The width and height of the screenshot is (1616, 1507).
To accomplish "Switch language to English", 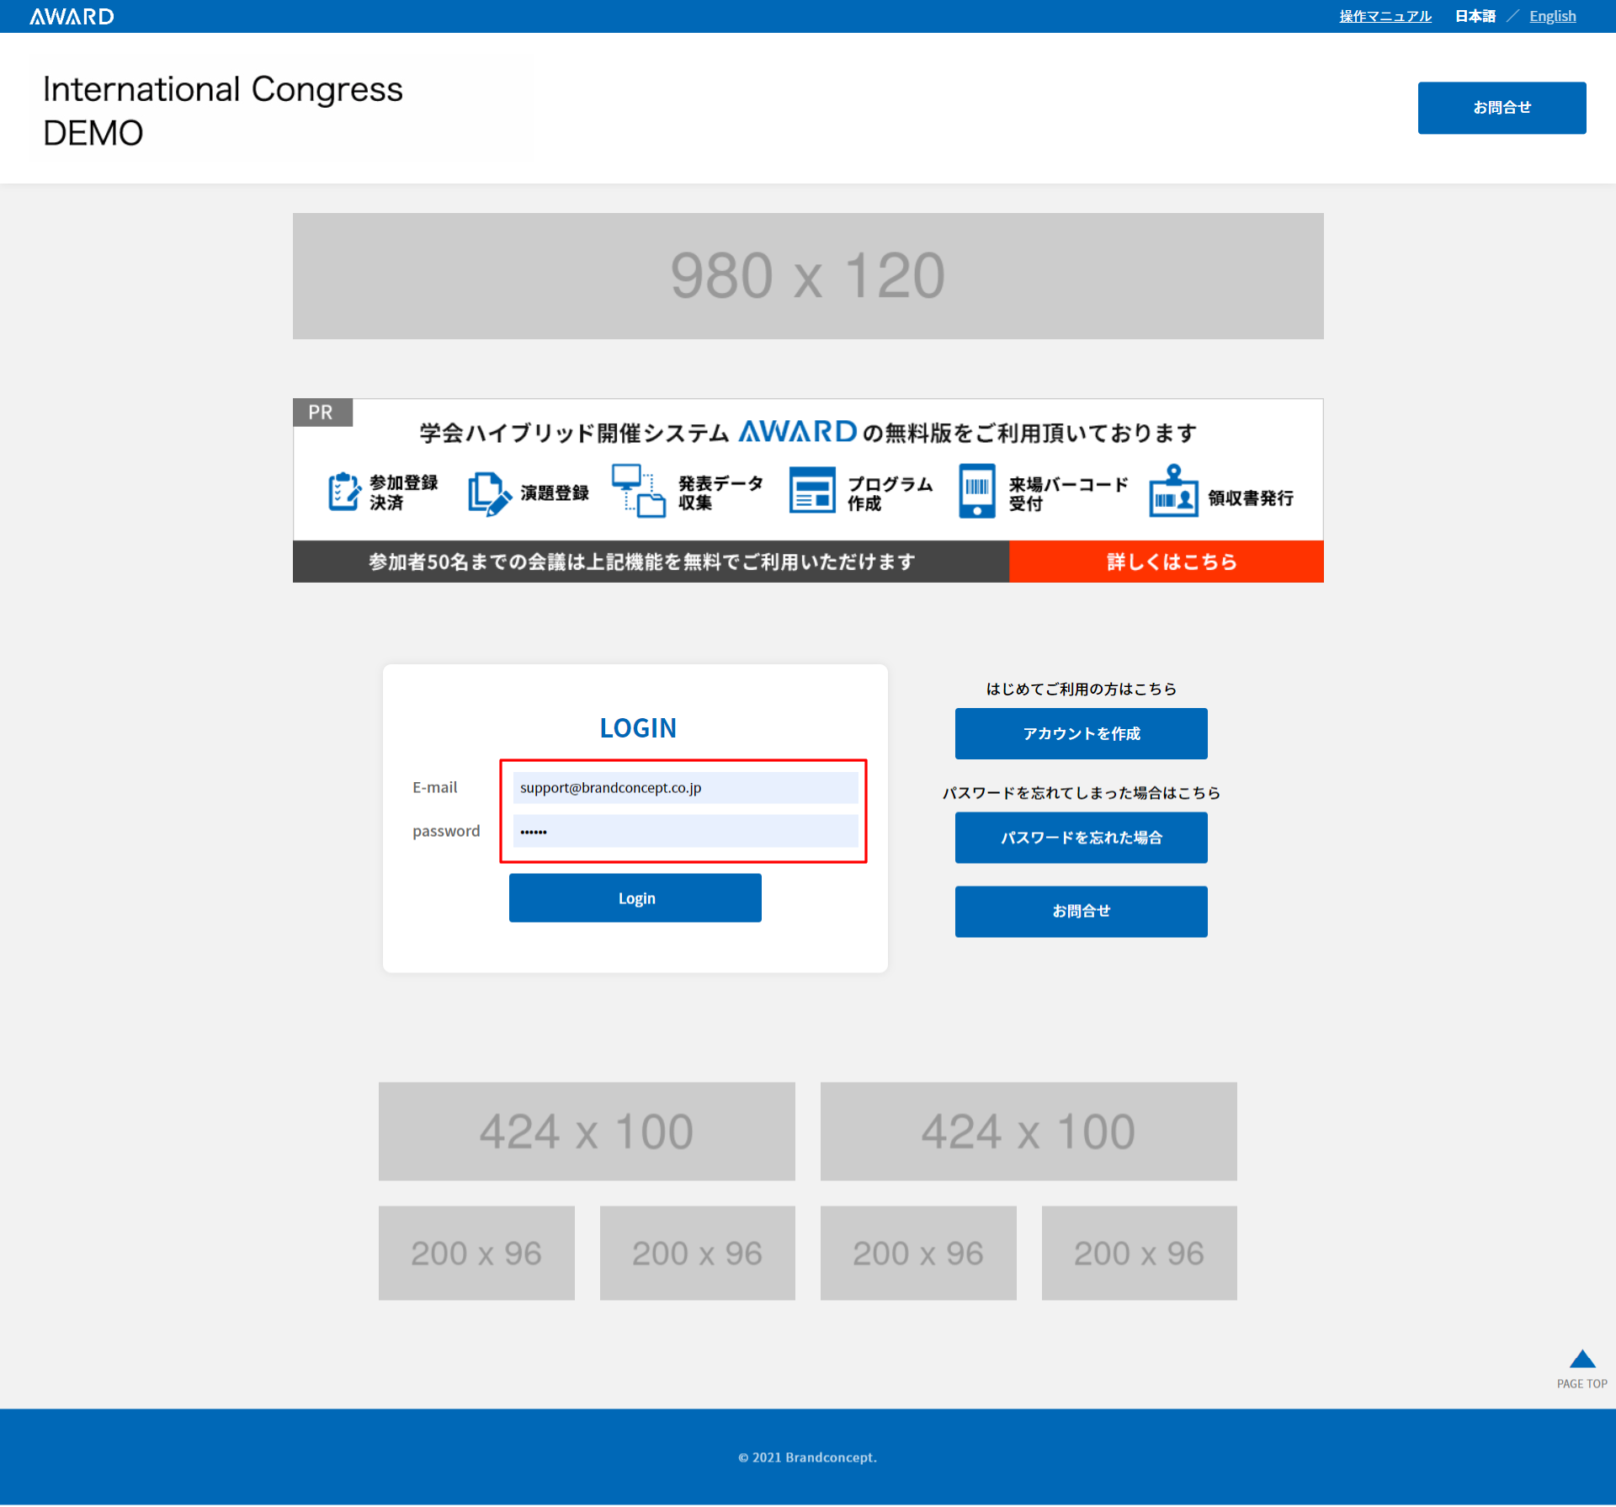I will 1552,16.
